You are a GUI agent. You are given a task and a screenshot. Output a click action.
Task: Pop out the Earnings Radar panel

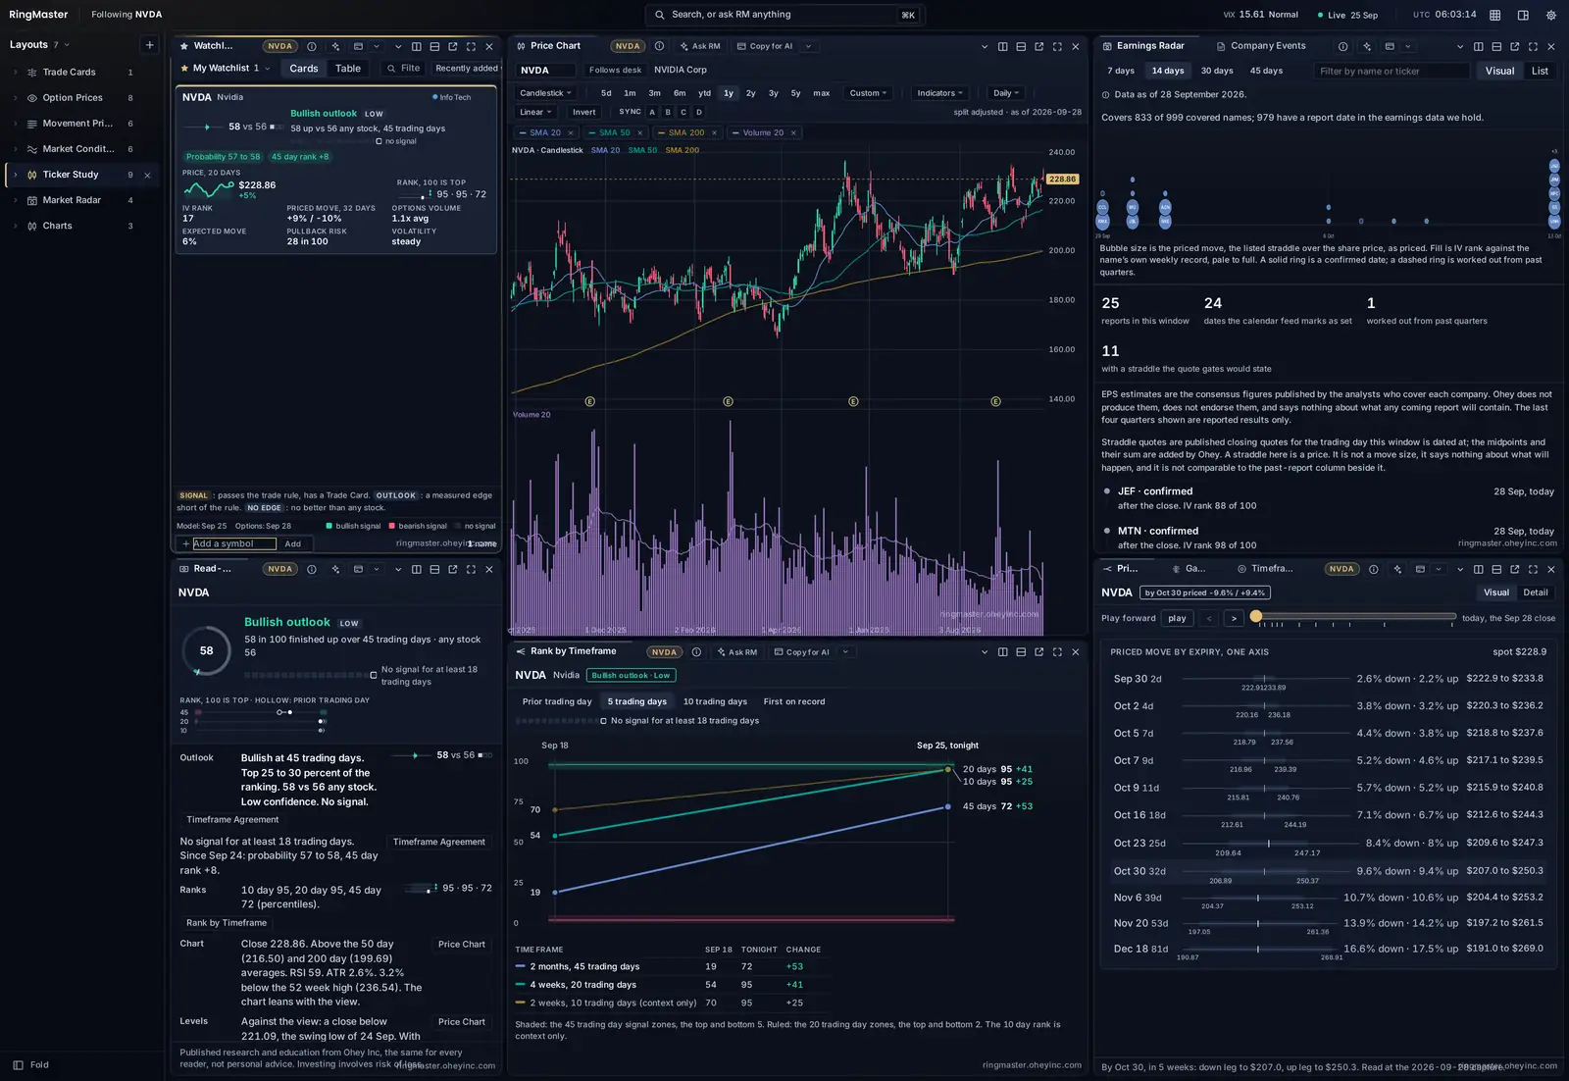(1515, 46)
